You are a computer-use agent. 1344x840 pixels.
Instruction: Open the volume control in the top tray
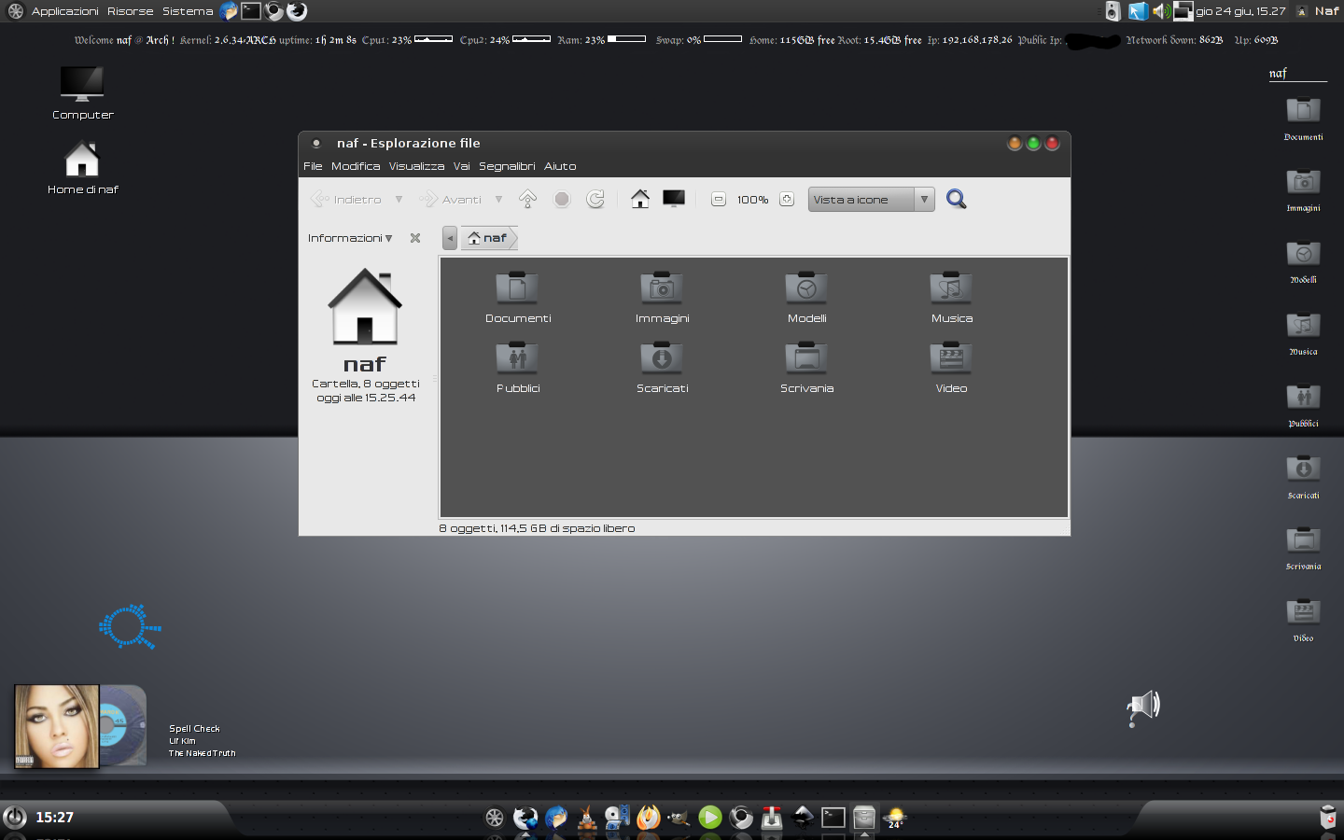1162,11
